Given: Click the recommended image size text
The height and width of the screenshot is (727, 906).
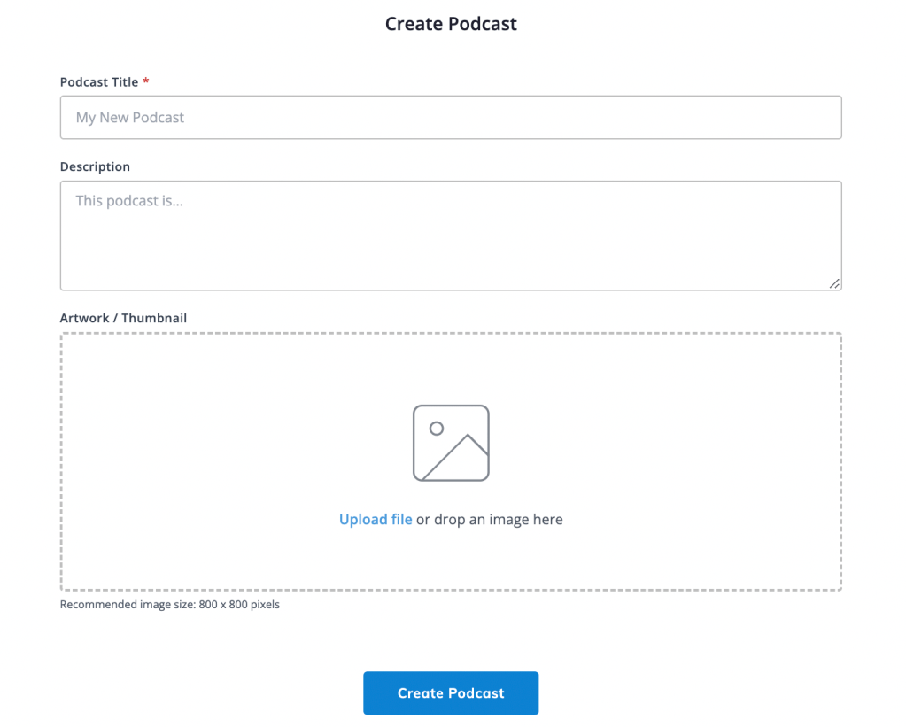Looking at the screenshot, I should pos(169,604).
